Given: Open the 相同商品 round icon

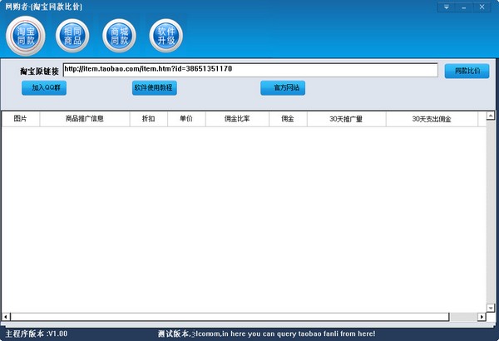Looking at the screenshot, I should 72,36.
